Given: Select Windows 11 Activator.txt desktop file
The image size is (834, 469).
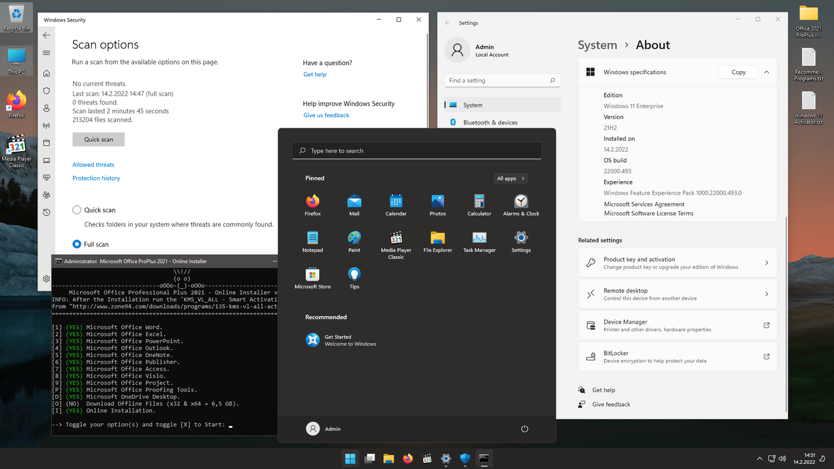Looking at the screenshot, I should click(x=809, y=108).
